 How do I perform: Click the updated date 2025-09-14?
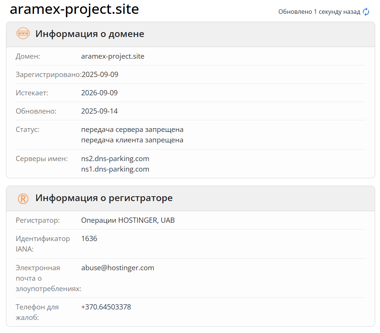pos(99,111)
